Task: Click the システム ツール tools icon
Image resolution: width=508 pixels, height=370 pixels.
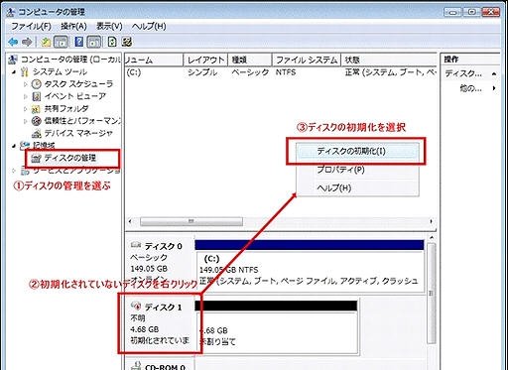Action: click(x=24, y=71)
